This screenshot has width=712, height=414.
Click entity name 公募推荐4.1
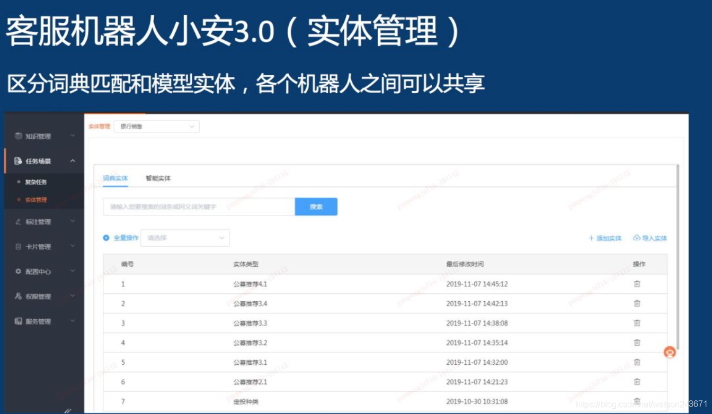(x=250, y=284)
